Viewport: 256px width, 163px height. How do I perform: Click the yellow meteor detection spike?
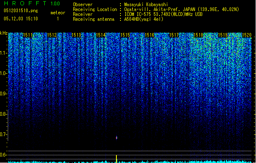pos(116,159)
